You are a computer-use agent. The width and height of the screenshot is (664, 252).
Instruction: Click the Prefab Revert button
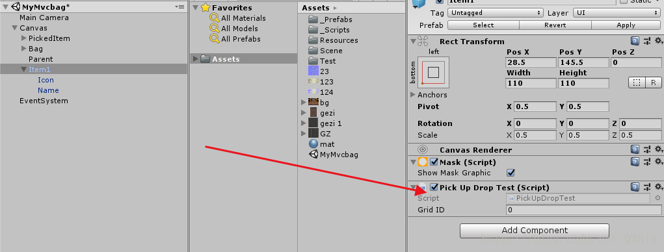[x=555, y=25]
